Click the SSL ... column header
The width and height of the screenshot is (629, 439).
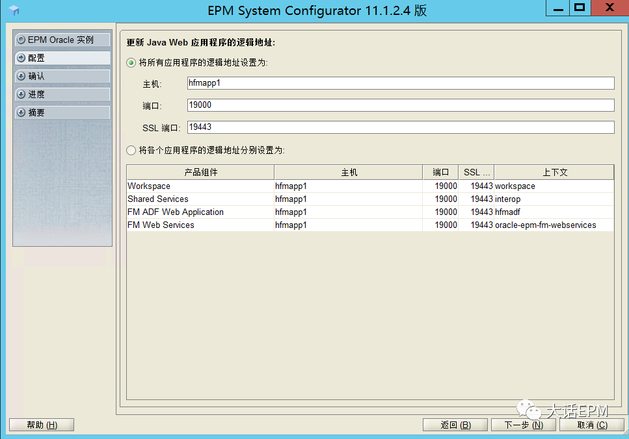(476, 172)
